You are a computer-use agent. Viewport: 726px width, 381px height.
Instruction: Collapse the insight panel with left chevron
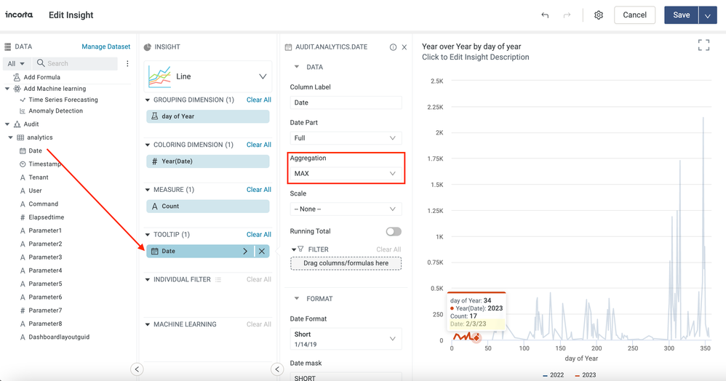[x=277, y=369]
